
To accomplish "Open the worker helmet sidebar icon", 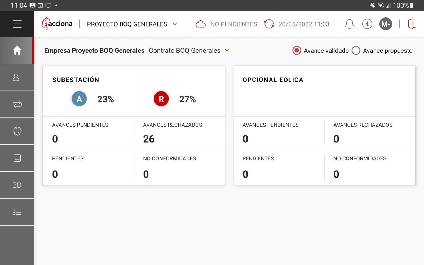I will [17, 131].
